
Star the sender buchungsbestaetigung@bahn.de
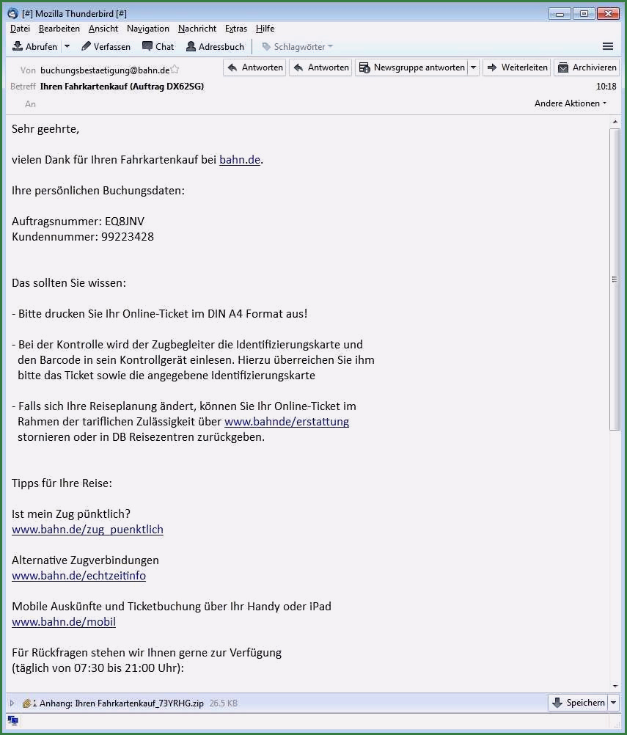(x=175, y=70)
